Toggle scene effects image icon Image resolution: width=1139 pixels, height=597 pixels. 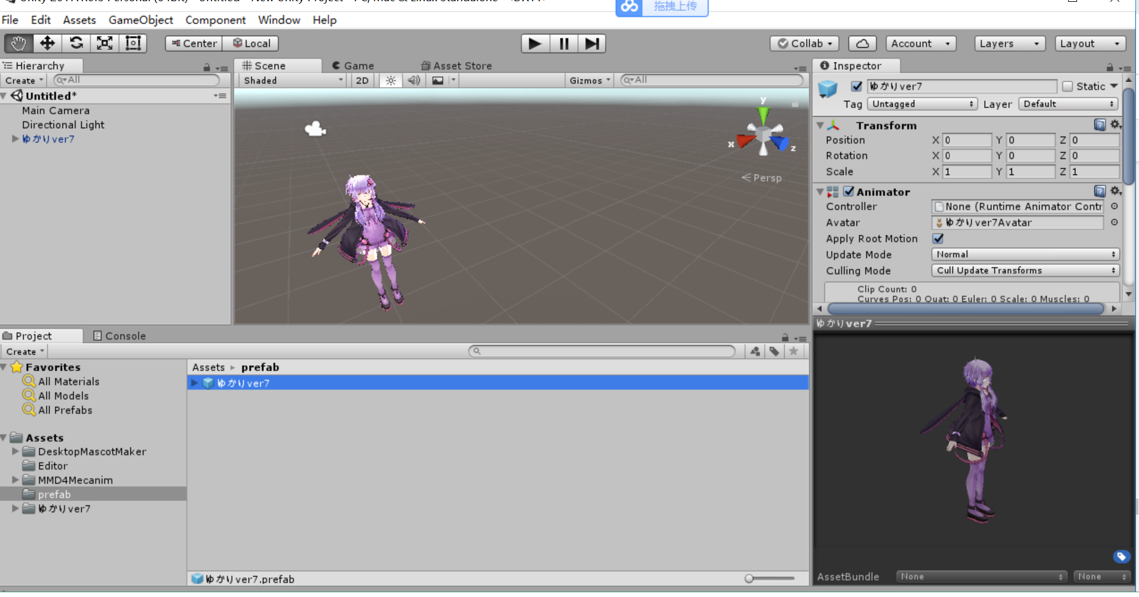(x=438, y=80)
